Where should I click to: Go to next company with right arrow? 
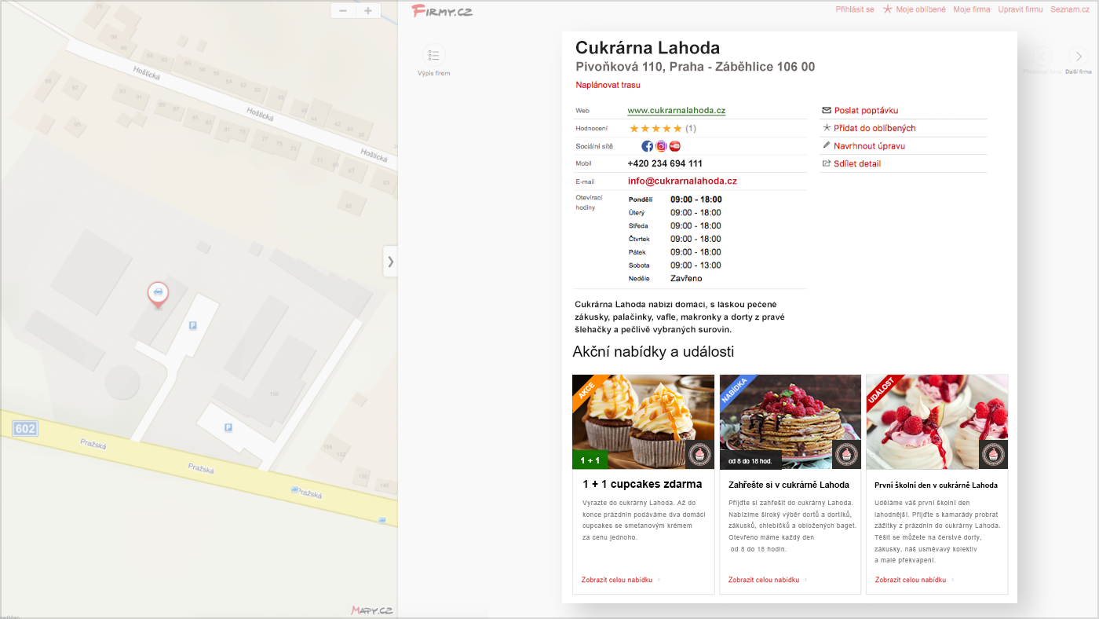tap(1079, 56)
